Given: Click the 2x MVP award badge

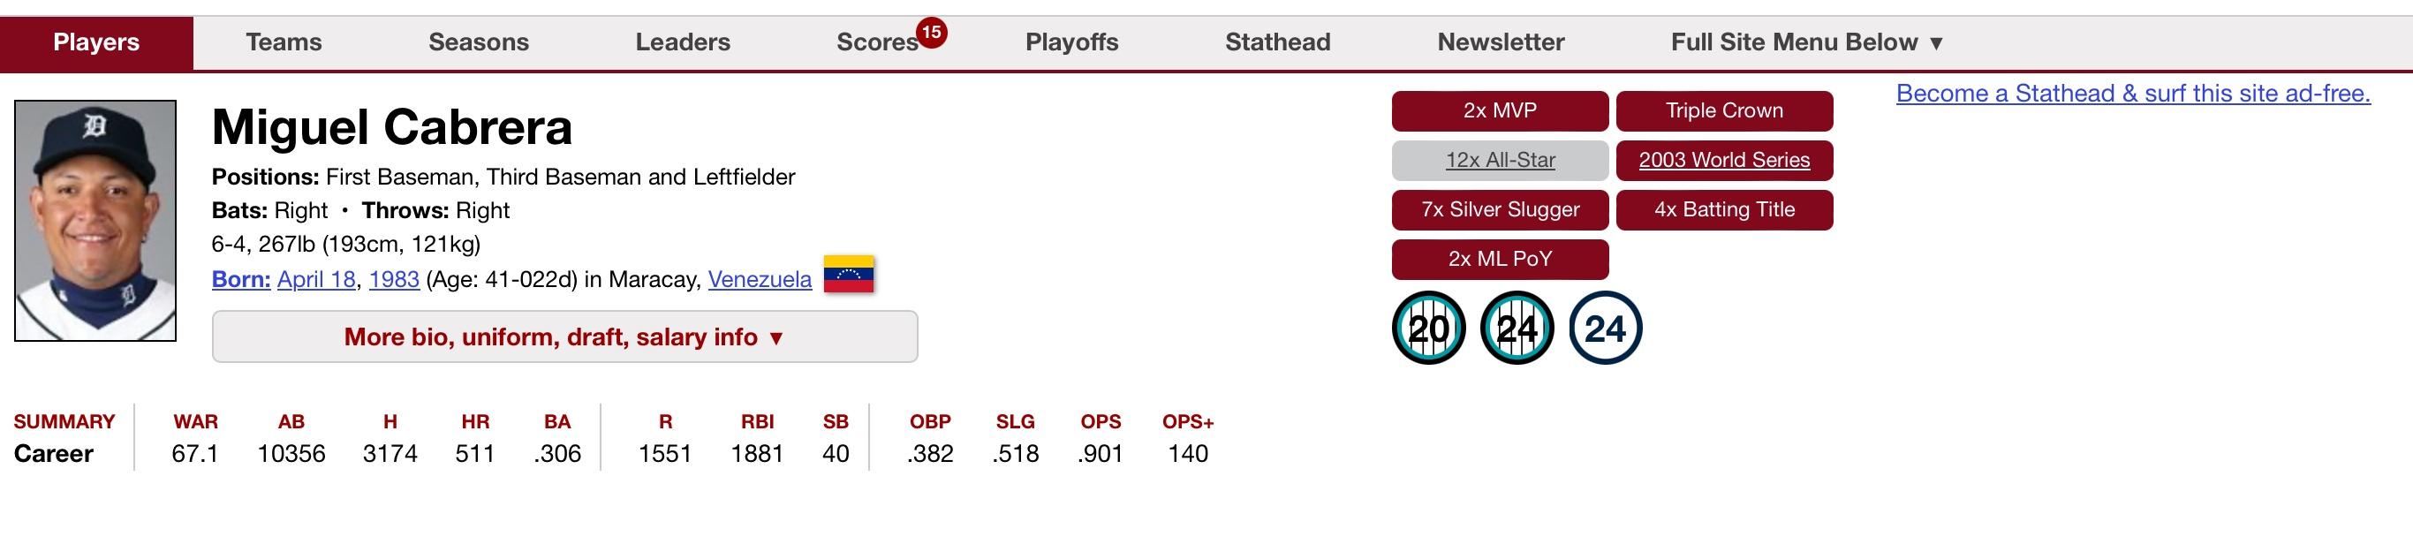Looking at the screenshot, I should pyautogui.click(x=1500, y=110).
